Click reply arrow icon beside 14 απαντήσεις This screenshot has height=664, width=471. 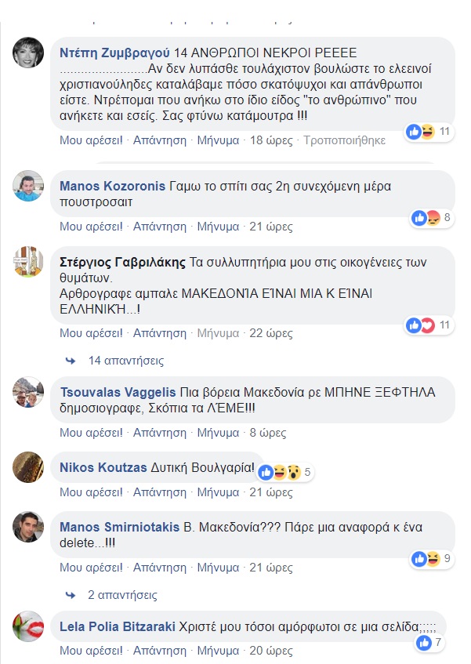[71, 361]
